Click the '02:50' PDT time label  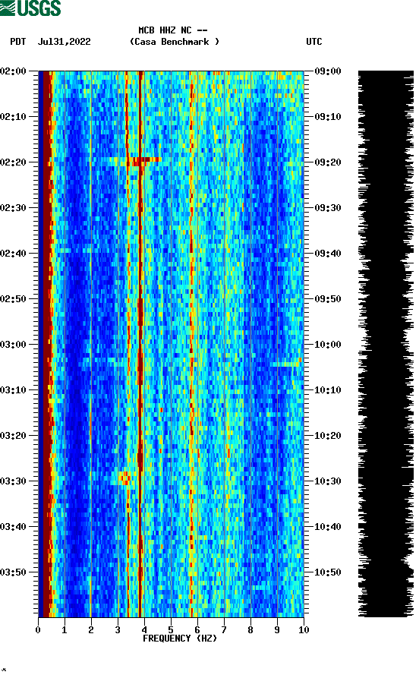14,299
